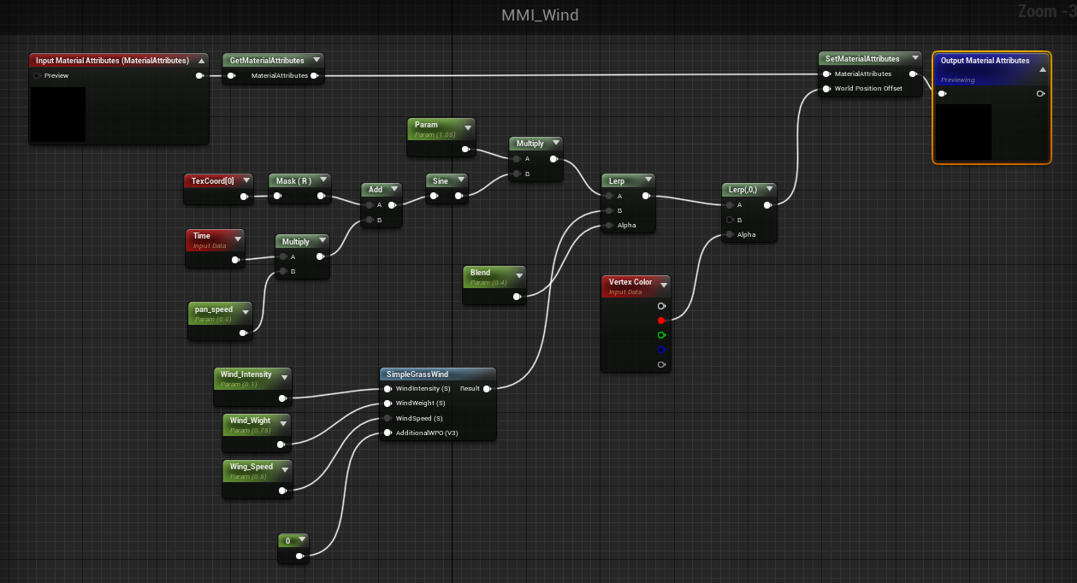The width and height of the screenshot is (1077, 583).
Task: Click the output pin of Wind_Wight parameter
Action: pos(281,444)
